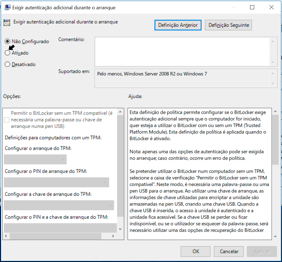Click the "Opções:" heading
Image resolution: width=282 pixels, height=262 pixels.
12,96
